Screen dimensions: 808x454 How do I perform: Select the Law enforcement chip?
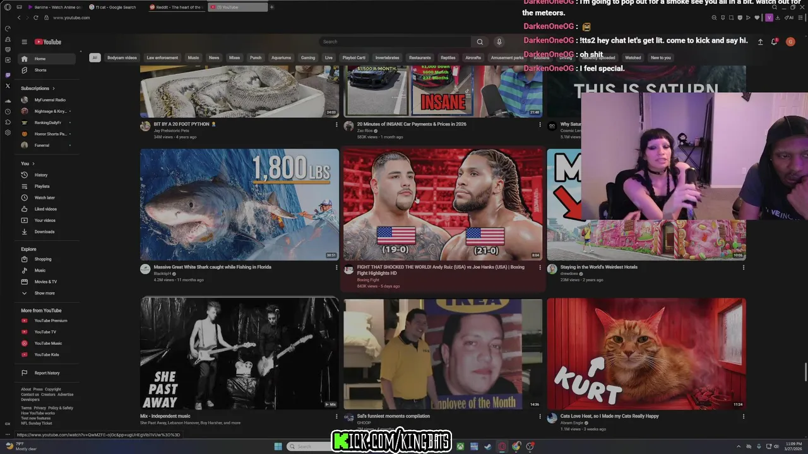coord(162,57)
